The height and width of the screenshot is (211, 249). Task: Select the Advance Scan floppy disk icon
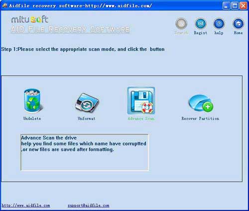[141, 101]
